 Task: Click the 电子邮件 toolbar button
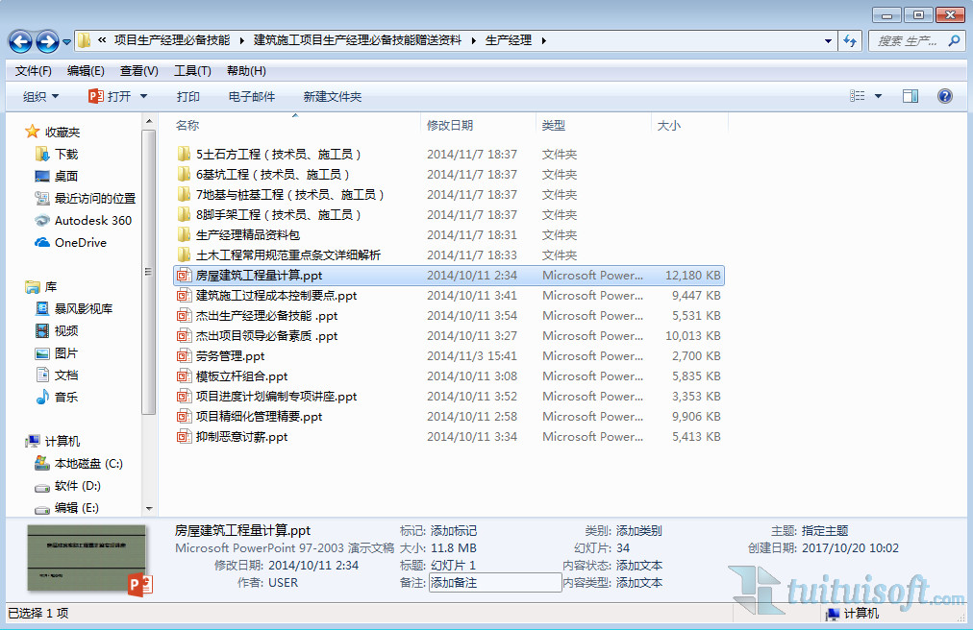pos(251,96)
